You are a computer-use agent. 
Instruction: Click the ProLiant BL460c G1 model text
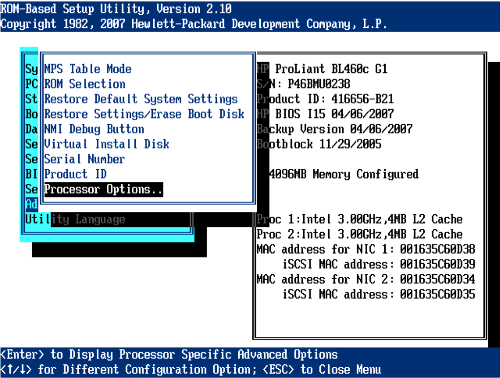point(332,69)
